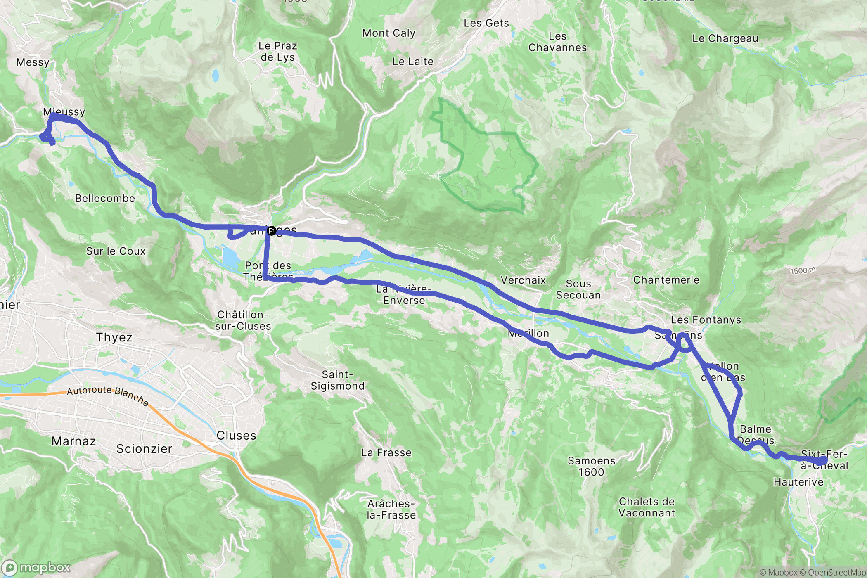Viewport: 867px width, 578px height.
Task: Click the Les Gets label
Action: (486, 23)
